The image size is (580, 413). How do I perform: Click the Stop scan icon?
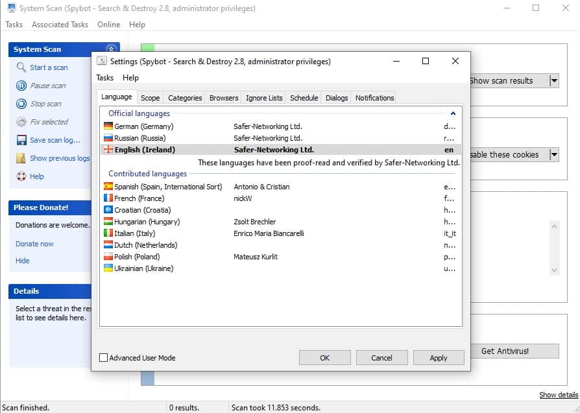click(21, 104)
